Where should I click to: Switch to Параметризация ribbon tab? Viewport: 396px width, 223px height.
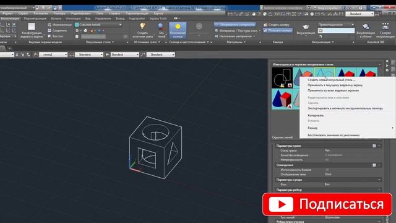pyautogui.click(x=35, y=19)
